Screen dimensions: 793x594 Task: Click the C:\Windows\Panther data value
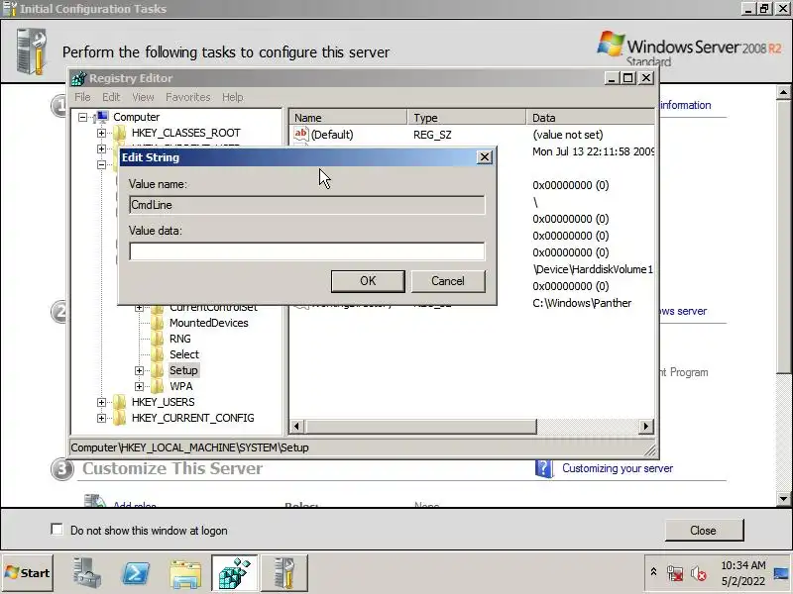pos(582,303)
